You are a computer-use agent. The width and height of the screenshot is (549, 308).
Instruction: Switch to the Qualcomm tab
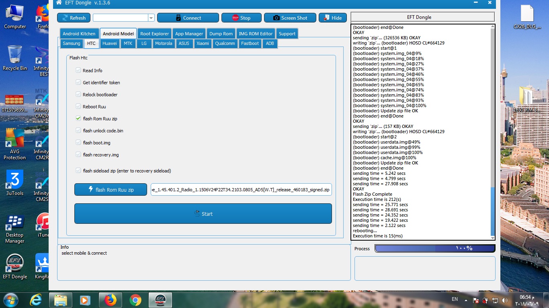pos(225,43)
